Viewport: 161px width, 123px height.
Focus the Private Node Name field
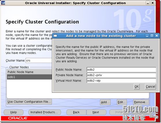121,75
